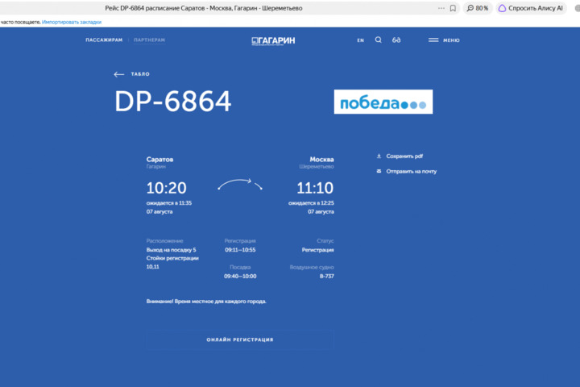The width and height of the screenshot is (580, 387).
Task: Click departure time 10:20
Action: [166, 188]
